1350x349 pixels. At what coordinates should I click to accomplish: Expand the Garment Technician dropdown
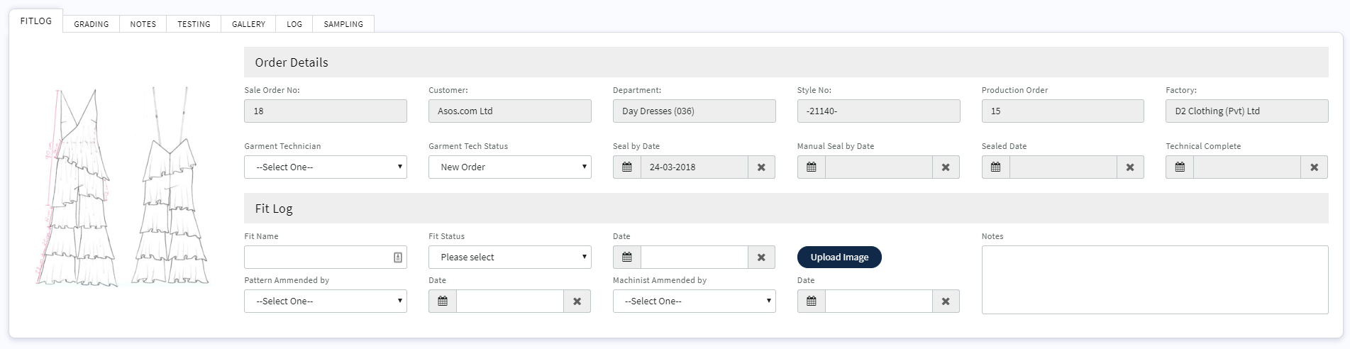click(x=326, y=167)
